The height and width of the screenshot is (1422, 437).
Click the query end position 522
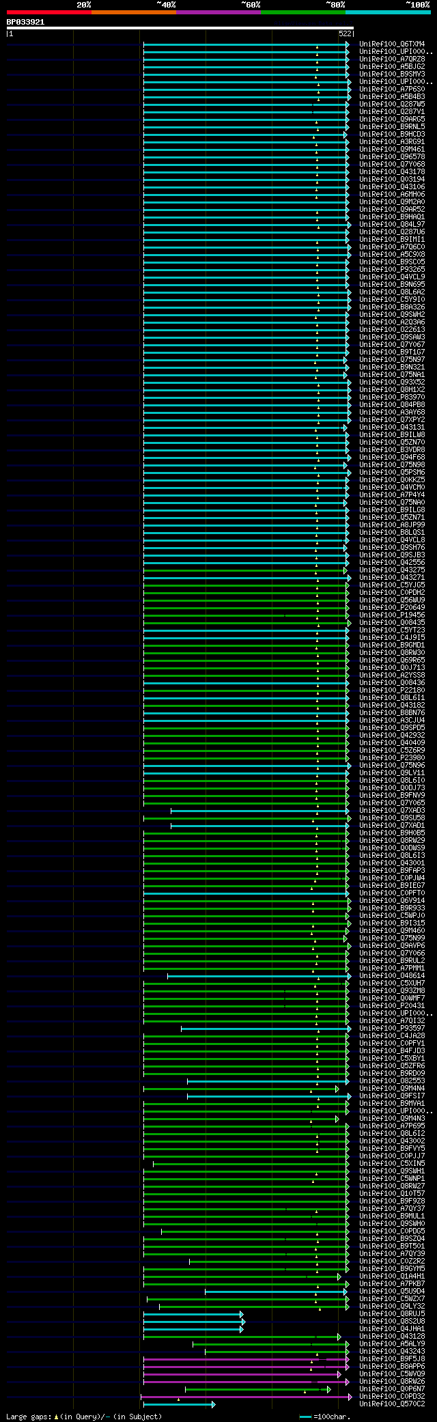(345, 33)
